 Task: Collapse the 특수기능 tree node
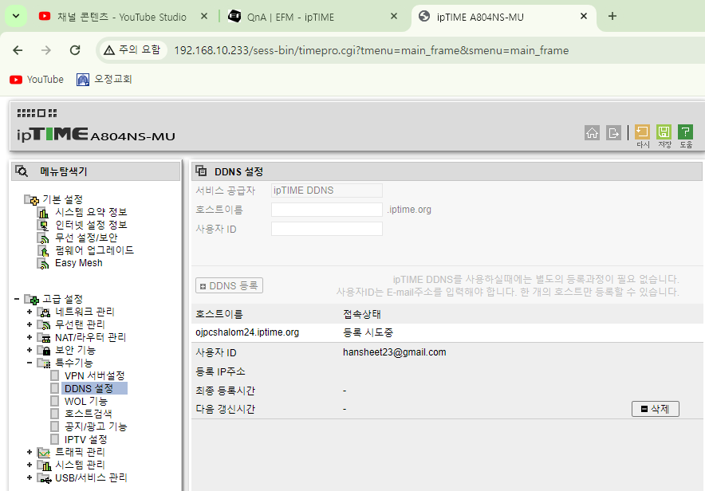(30, 363)
